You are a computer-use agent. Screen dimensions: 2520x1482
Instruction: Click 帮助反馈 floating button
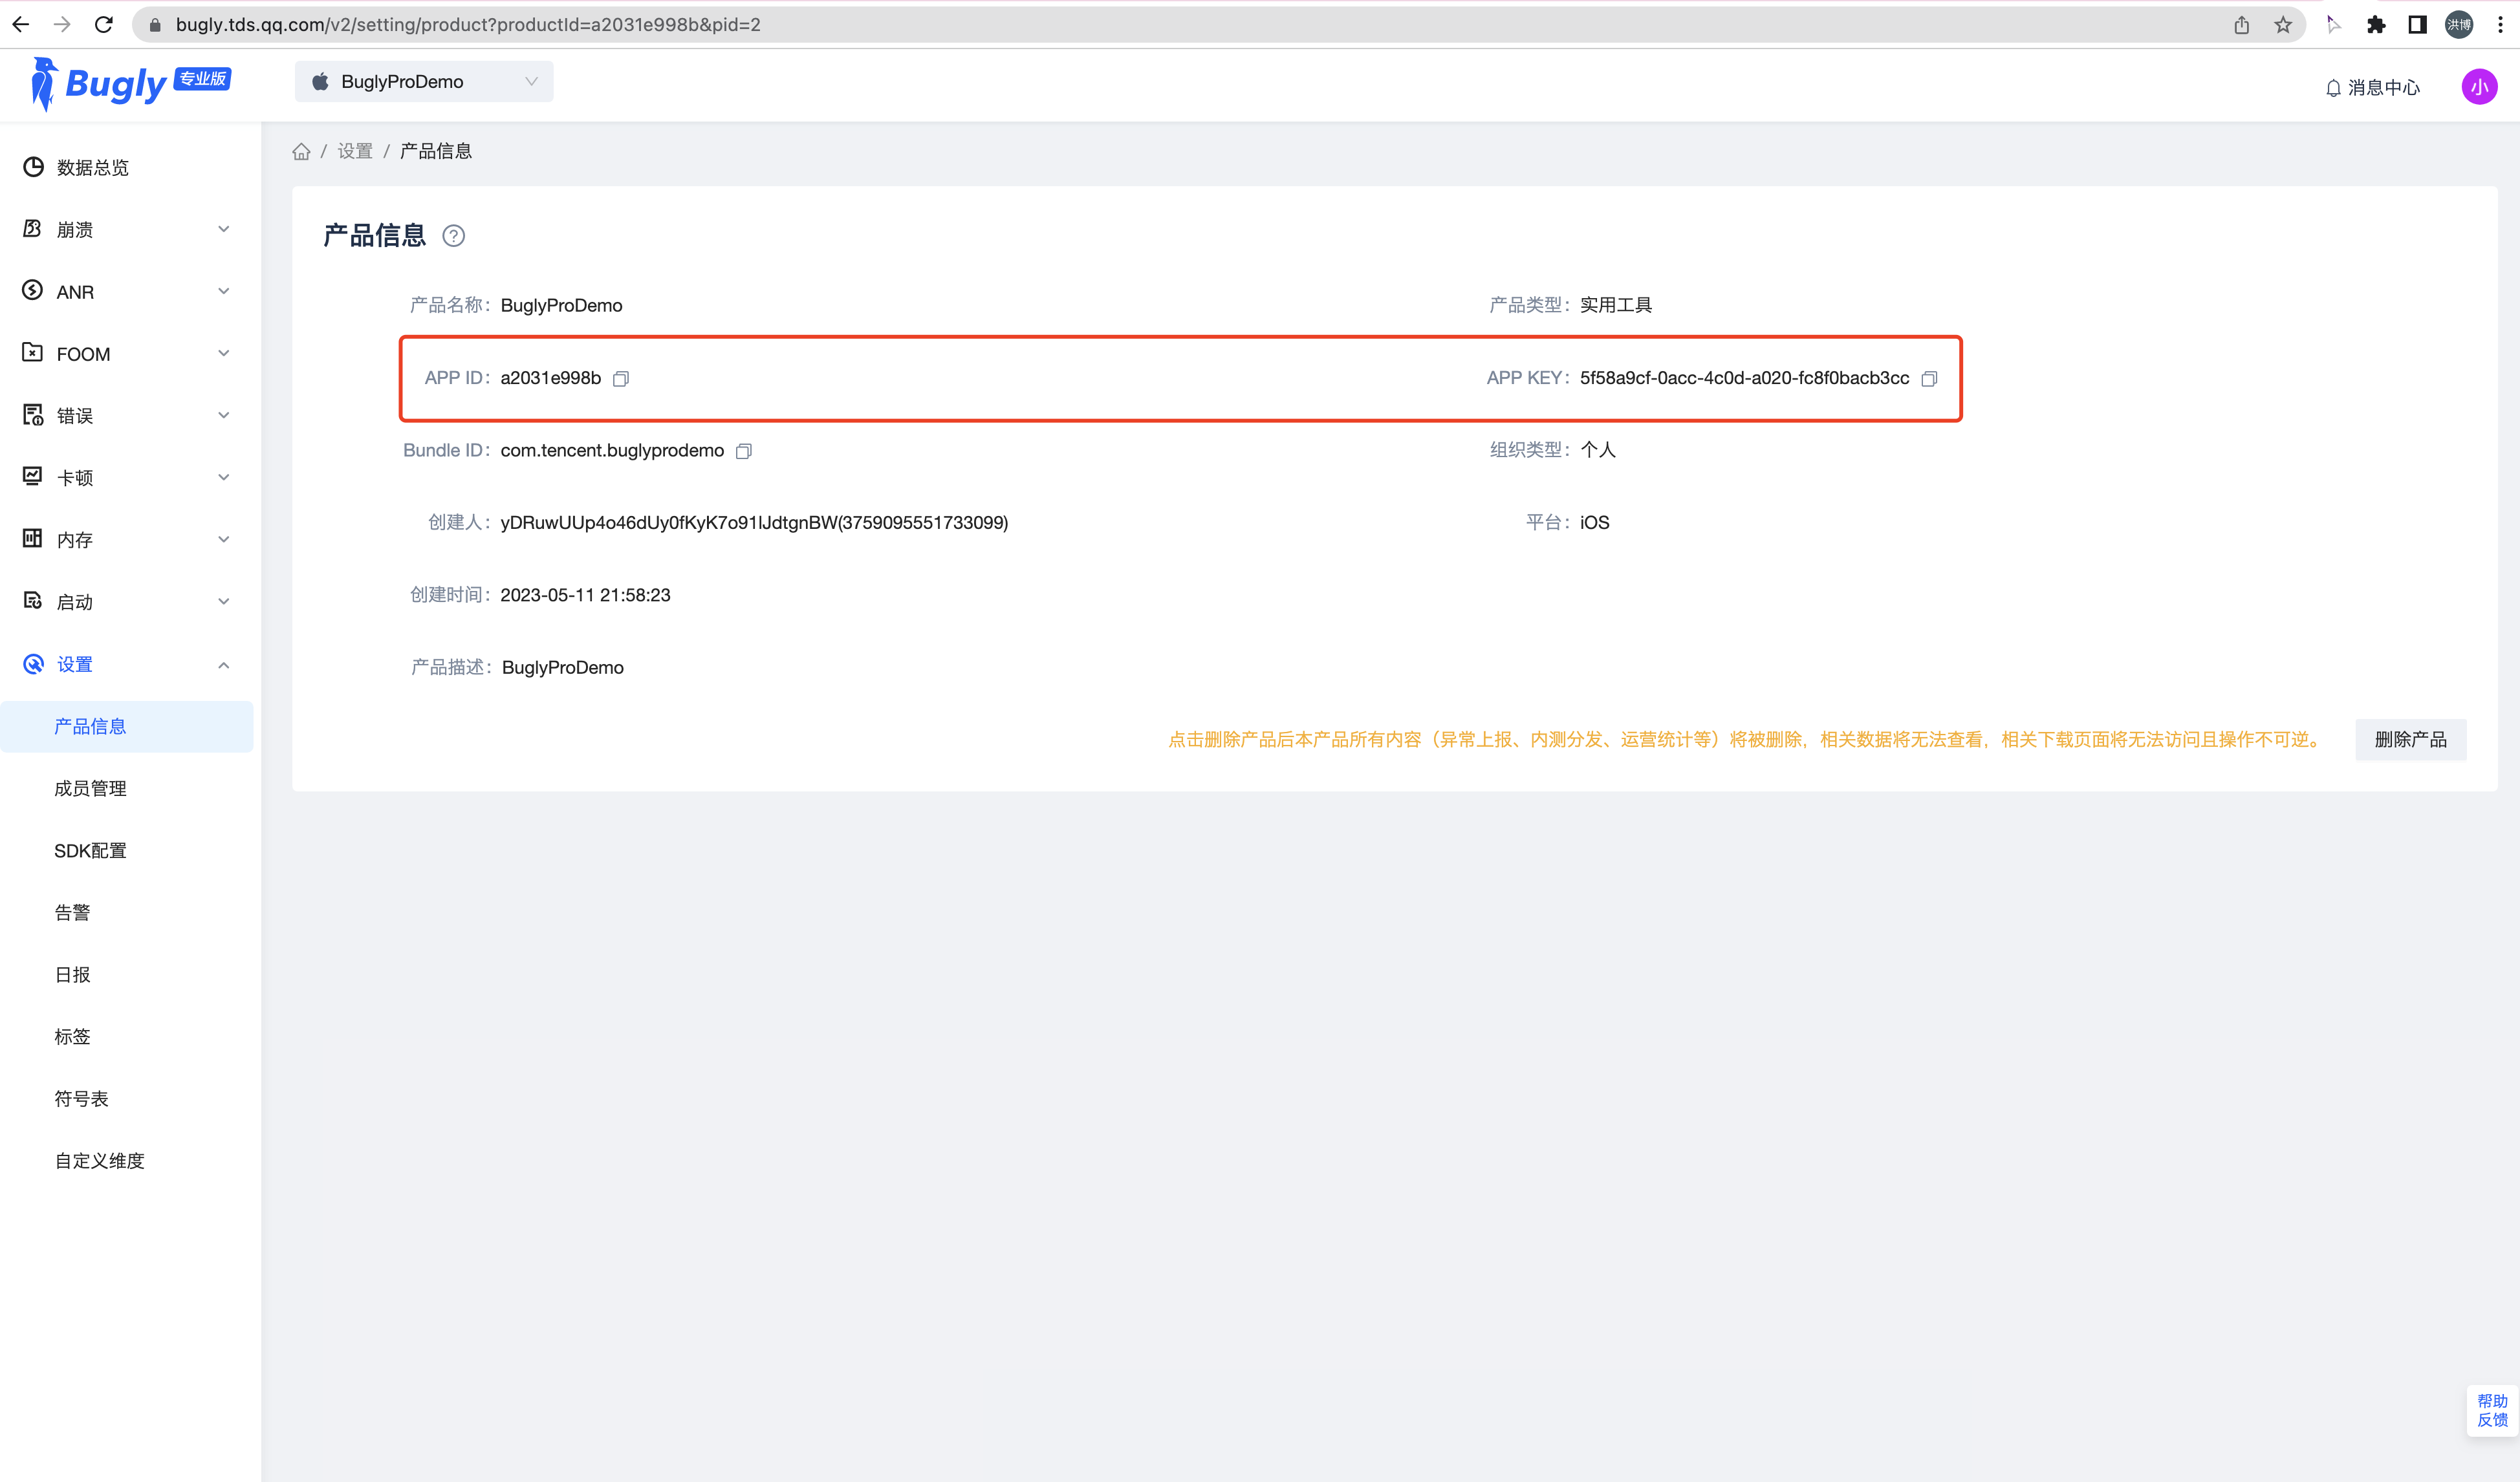tap(2492, 1410)
